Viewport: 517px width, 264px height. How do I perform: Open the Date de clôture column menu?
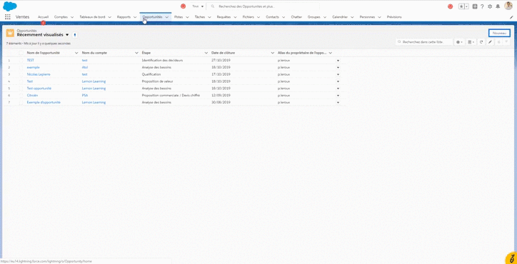point(273,53)
